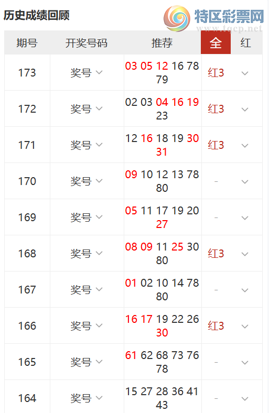
Task: Switch to the 红 tab
Action: [x=245, y=42]
